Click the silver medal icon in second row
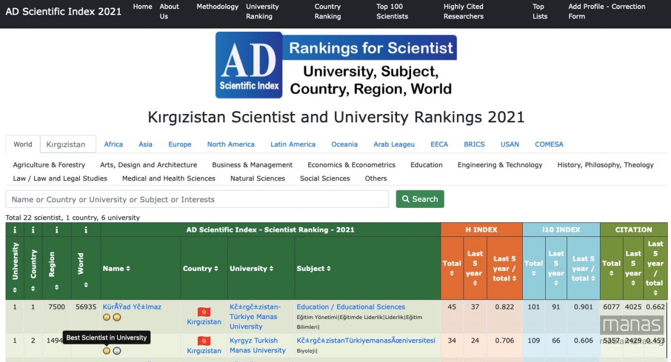 (x=116, y=351)
